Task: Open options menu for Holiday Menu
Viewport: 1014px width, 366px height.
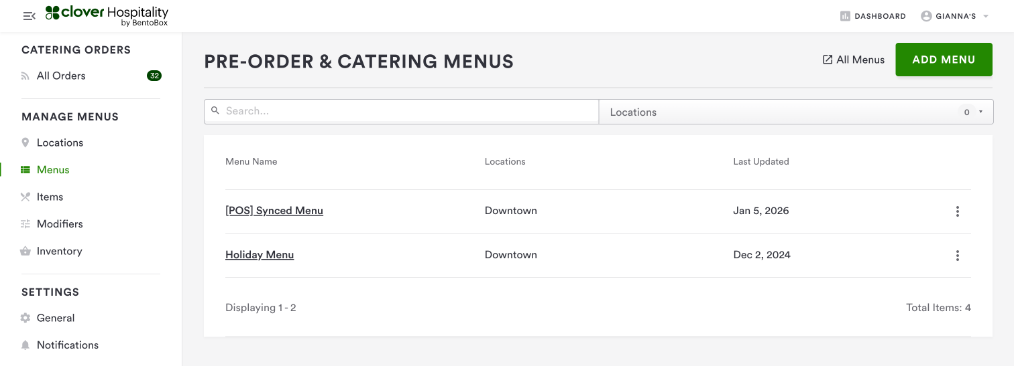Action: click(x=957, y=255)
